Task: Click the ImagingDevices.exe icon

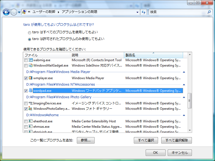Action: pyautogui.click(x=30, y=103)
